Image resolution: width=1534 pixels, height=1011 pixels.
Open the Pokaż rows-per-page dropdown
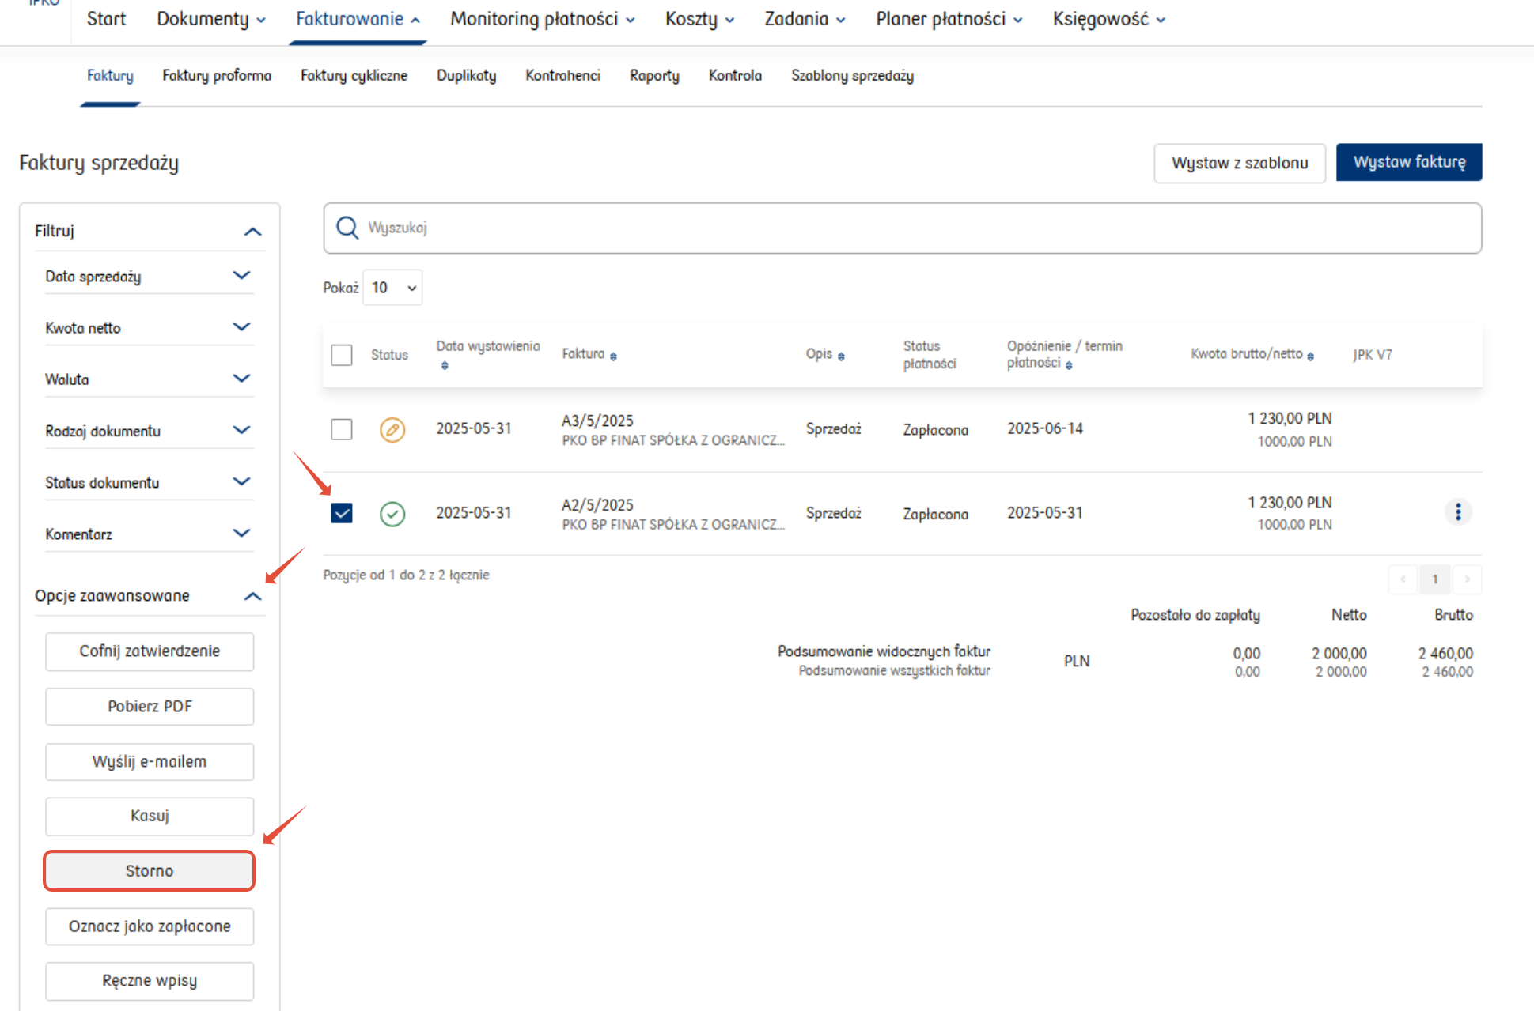392,288
